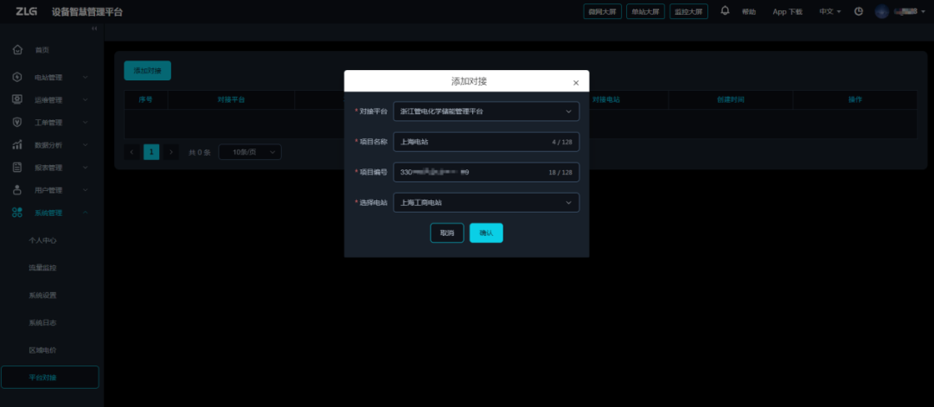Click the 工单管理 shield icon
The height and width of the screenshot is (407, 934).
(x=18, y=122)
